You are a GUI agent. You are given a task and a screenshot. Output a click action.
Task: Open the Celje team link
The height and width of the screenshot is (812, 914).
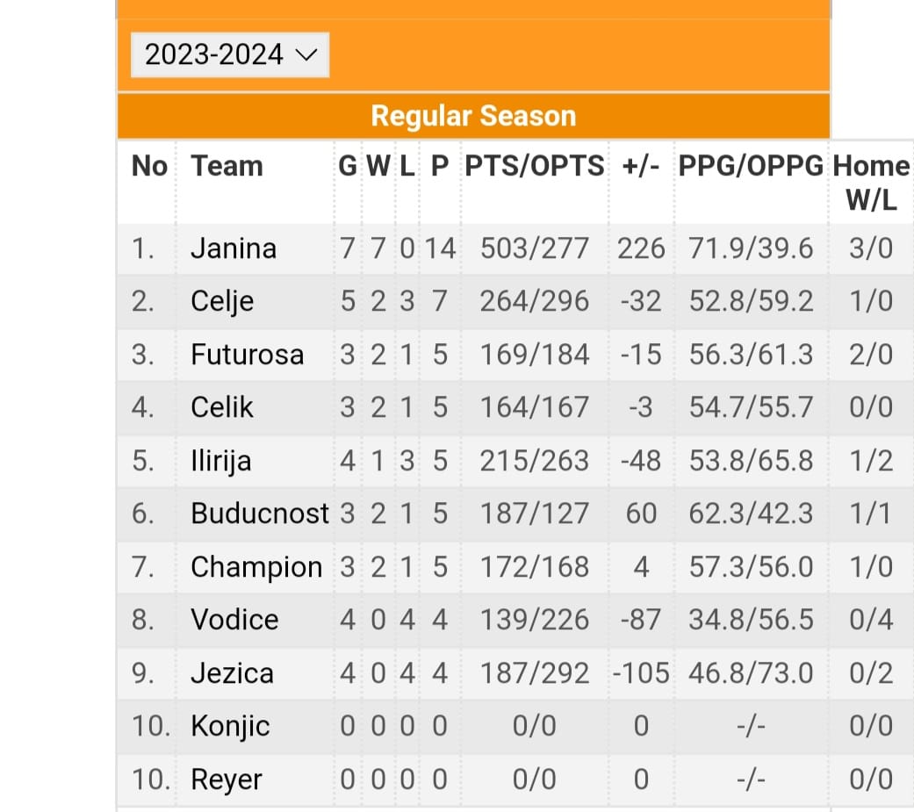click(x=222, y=302)
